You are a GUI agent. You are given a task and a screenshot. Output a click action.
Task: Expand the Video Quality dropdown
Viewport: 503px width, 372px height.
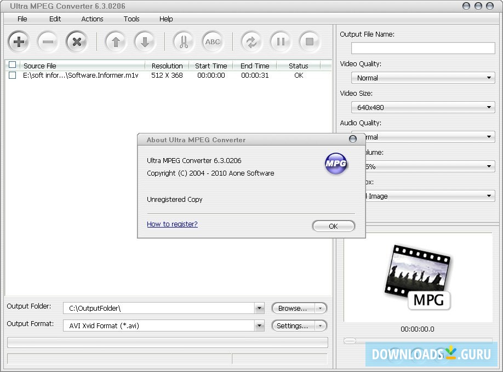422,78
